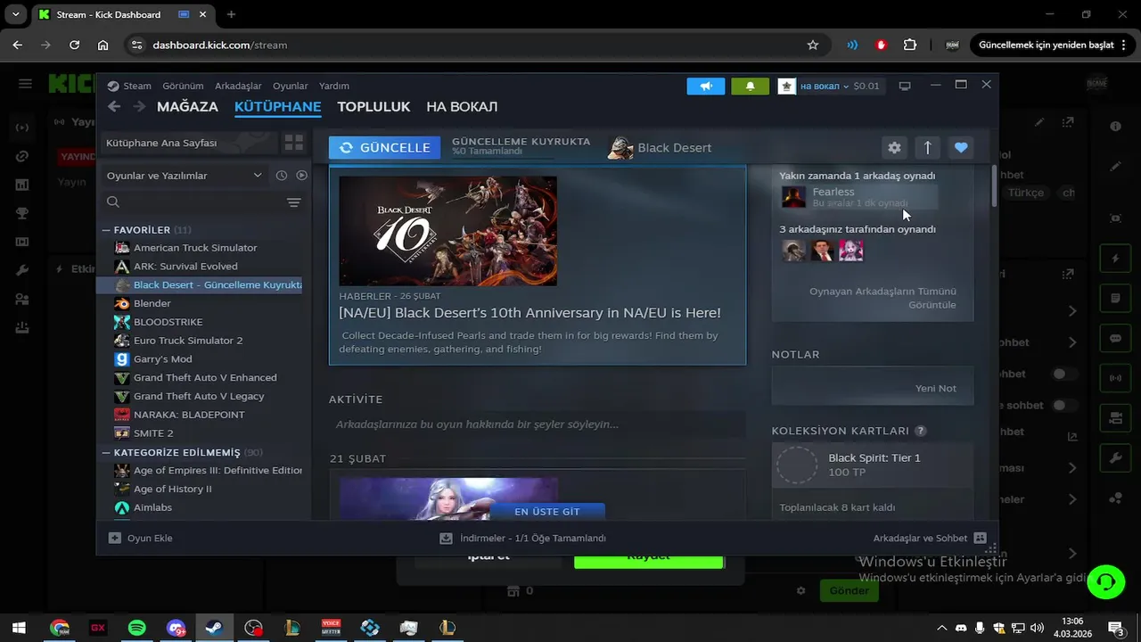Open the Arkadaşlar menu

[238, 86]
